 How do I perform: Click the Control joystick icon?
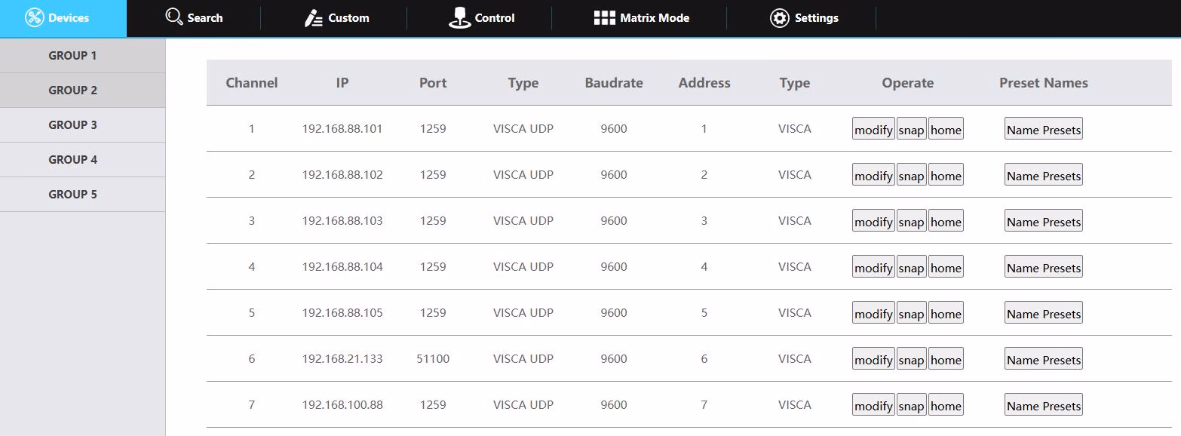[x=459, y=18]
